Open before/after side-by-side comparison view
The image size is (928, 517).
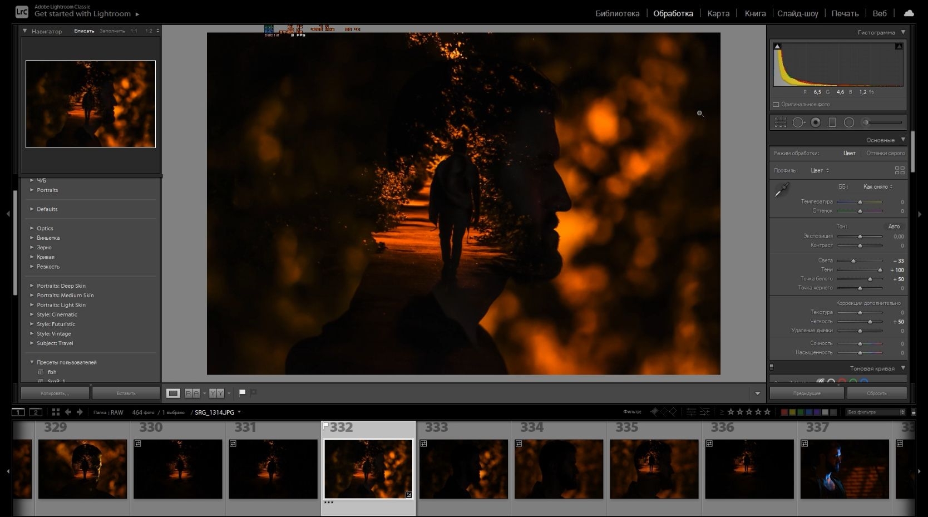pos(192,393)
